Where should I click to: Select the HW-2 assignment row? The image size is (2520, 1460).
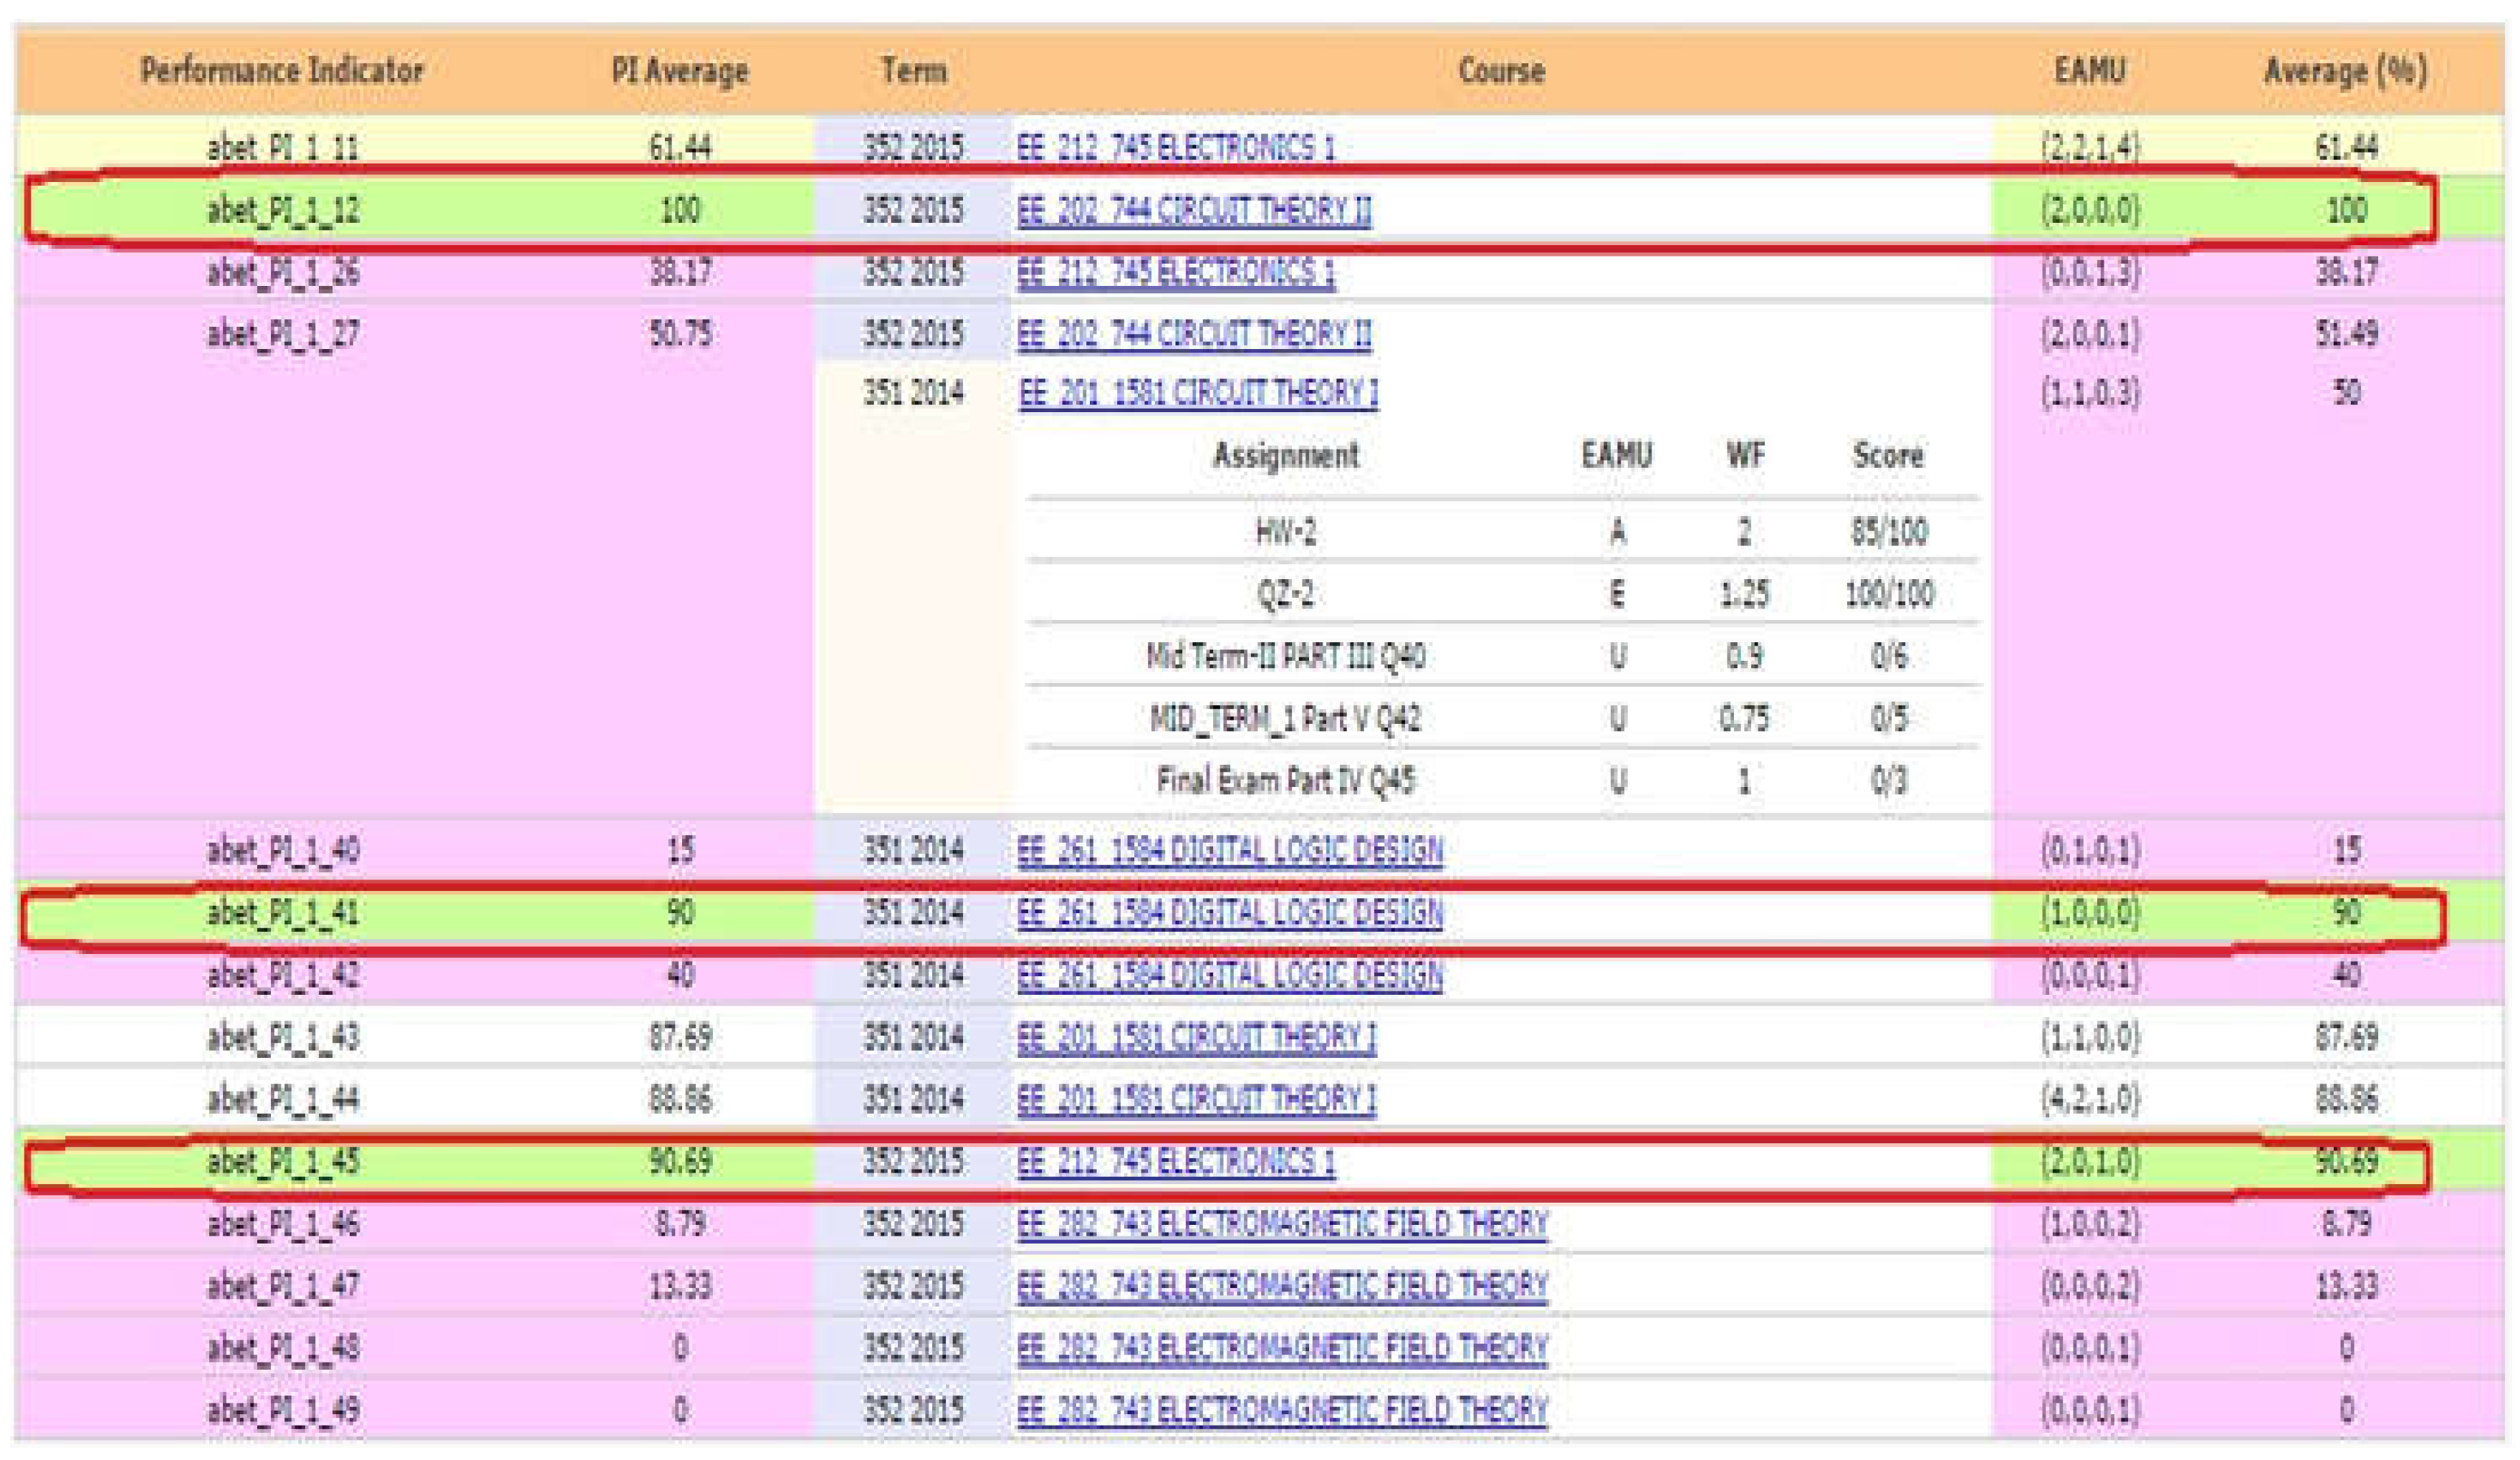tap(1285, 531)
